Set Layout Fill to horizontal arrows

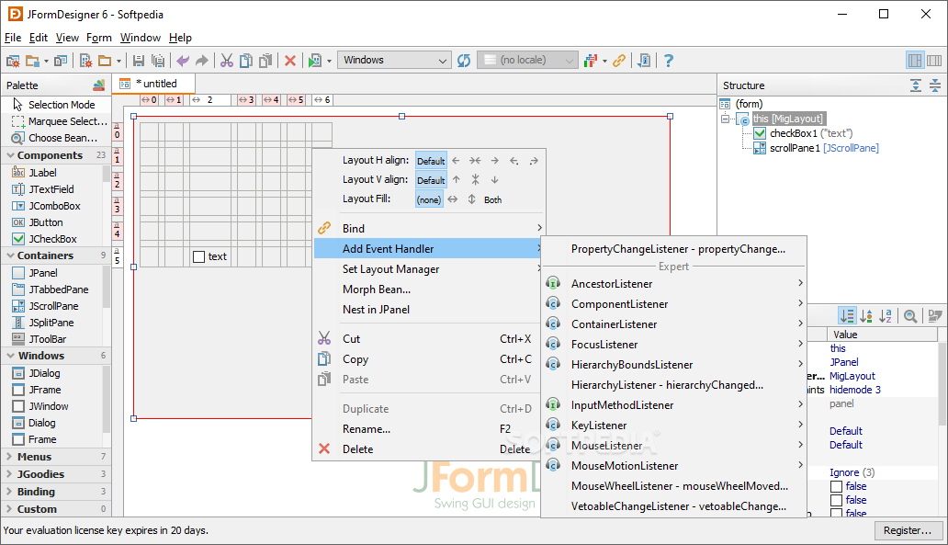pyautogui.click(x=453, y=199)
